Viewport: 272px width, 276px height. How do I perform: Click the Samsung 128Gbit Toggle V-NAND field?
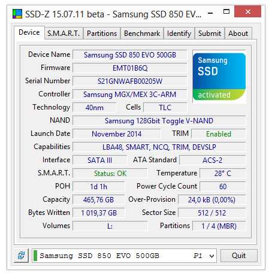(x=159, y=121)
